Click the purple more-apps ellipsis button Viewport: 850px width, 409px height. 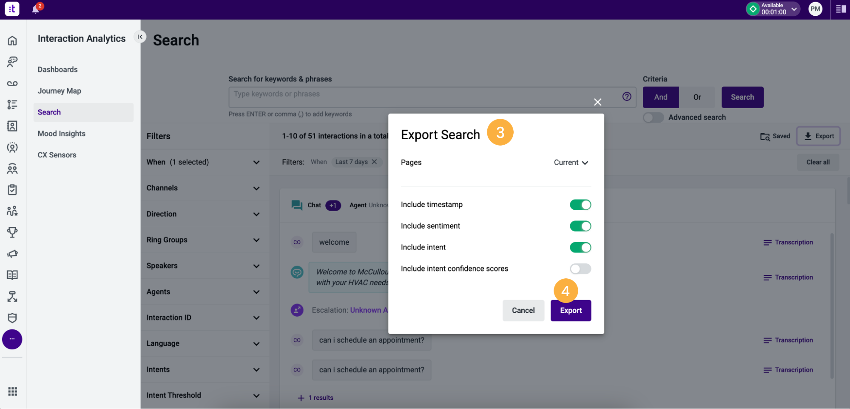[12, 339]
